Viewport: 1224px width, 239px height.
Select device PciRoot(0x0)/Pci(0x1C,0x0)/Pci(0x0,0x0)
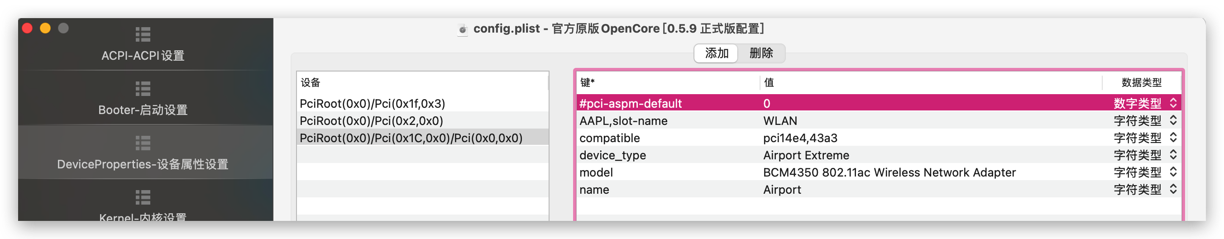click(422, 138)
